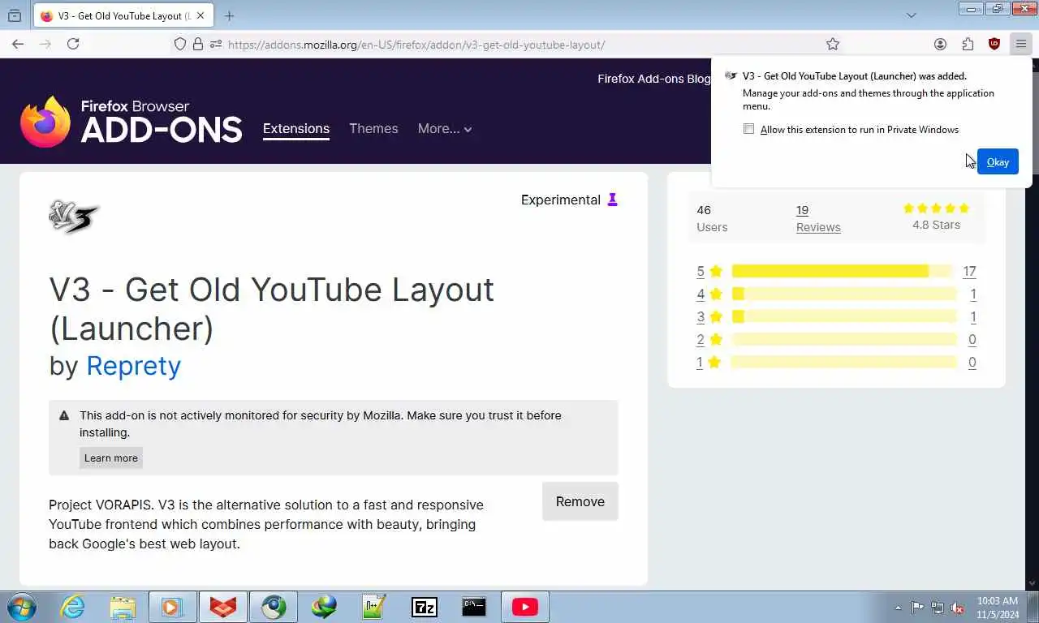Open the 19 Reviews link
Image resolution: width=1039 pixels, height=623 pixels.
click(x=818, y=218)
